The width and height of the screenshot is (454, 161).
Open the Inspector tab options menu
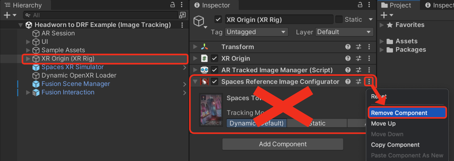pyautogui.click(x=369, y=5)
